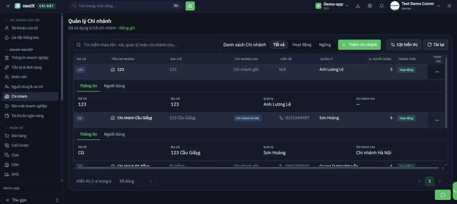Open Cài đặt thông báo in sidebar
The width and height of the screenshot is (457, 204).
[30, 38]
